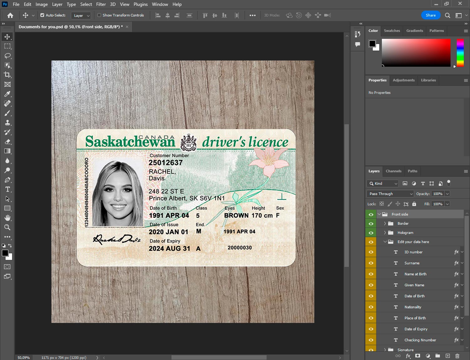Enable Show Transform Controls checkbox
The image size is (470, 360).
pos(99,15)
